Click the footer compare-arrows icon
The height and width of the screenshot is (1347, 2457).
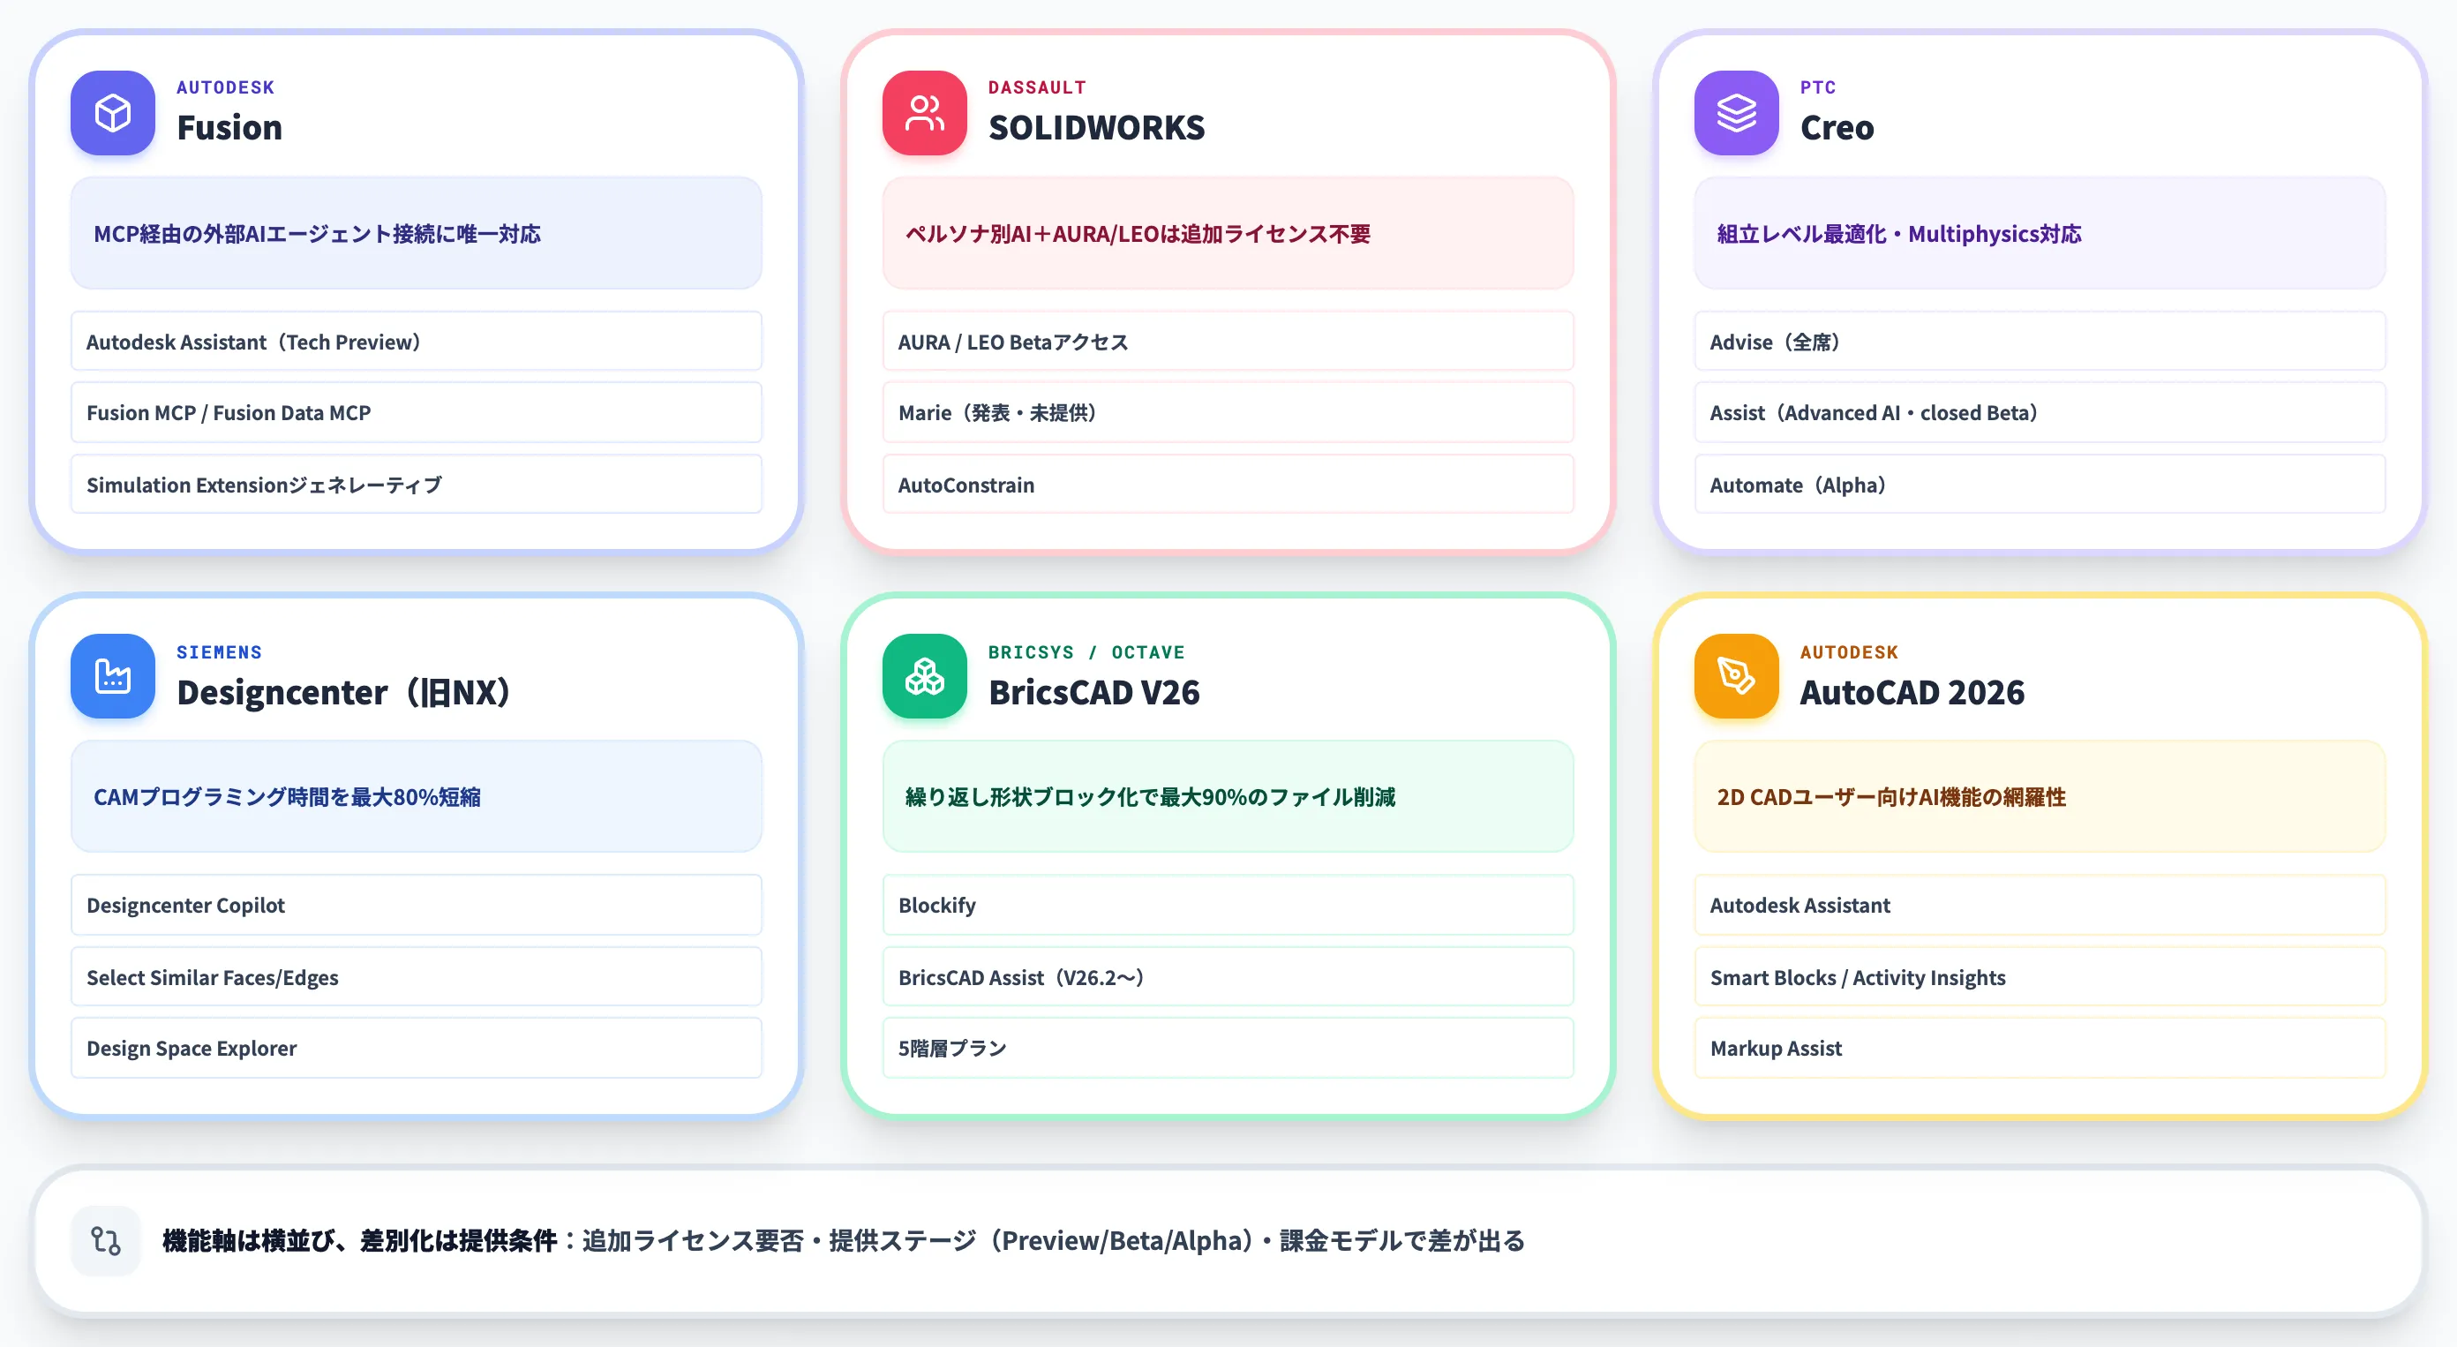(106, 1240)
